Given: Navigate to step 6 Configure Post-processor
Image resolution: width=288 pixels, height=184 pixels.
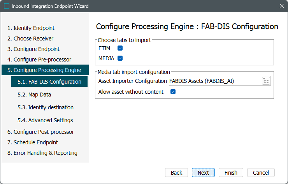Looking at the screenshot, I should [x=44, y=132].
